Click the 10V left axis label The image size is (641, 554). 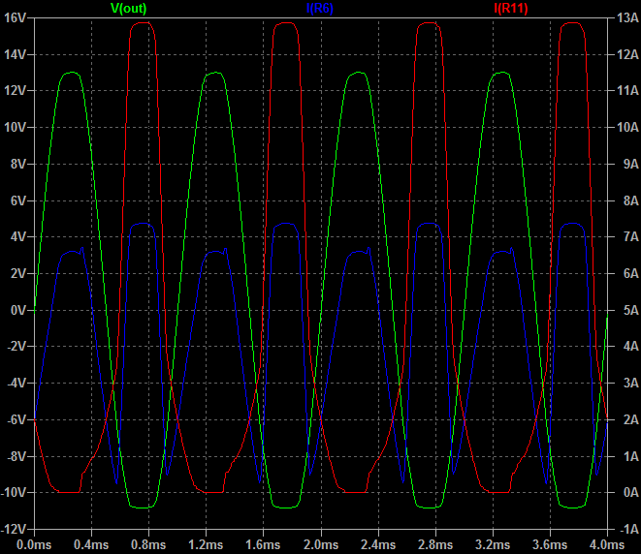[x=16, y=128]
